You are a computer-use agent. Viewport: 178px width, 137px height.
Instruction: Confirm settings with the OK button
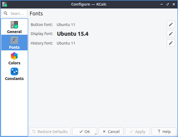click(x=85, y=131)
